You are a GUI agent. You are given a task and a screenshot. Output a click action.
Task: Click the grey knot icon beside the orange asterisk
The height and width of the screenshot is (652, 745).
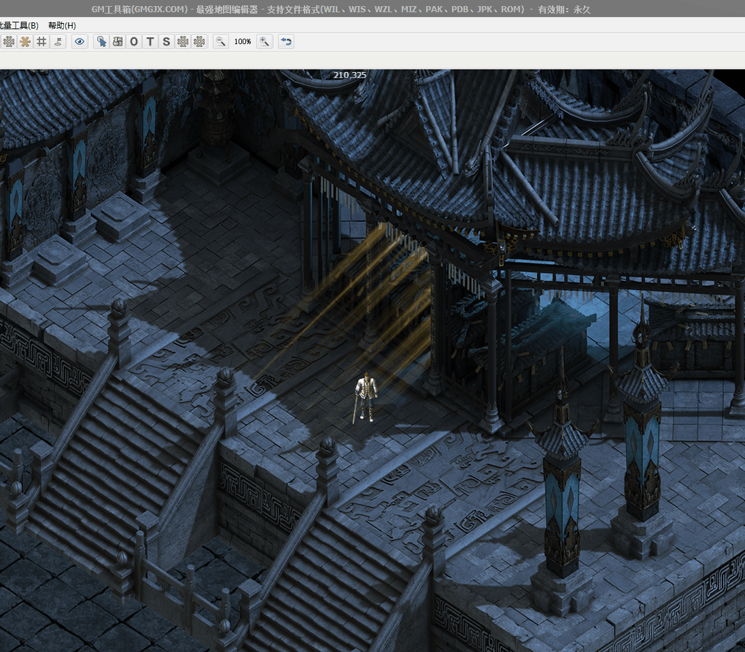[x=9, y=42]
